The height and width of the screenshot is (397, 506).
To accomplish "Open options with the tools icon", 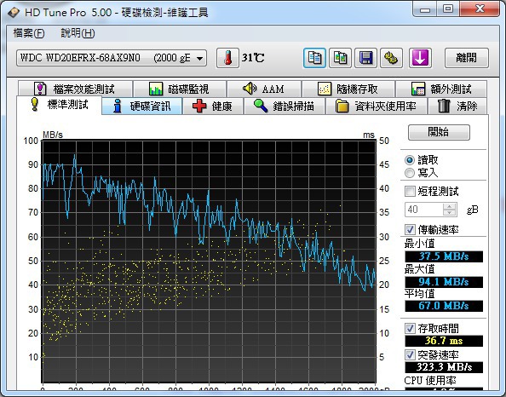I will [391, 58].
